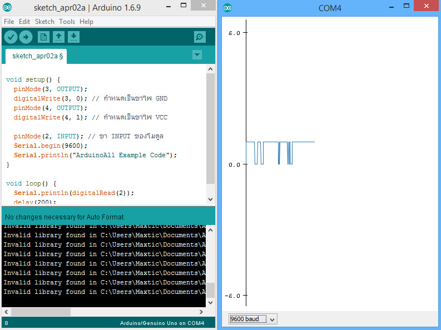Open the Edit menu
441x330 pixels.
pos(24,22)
